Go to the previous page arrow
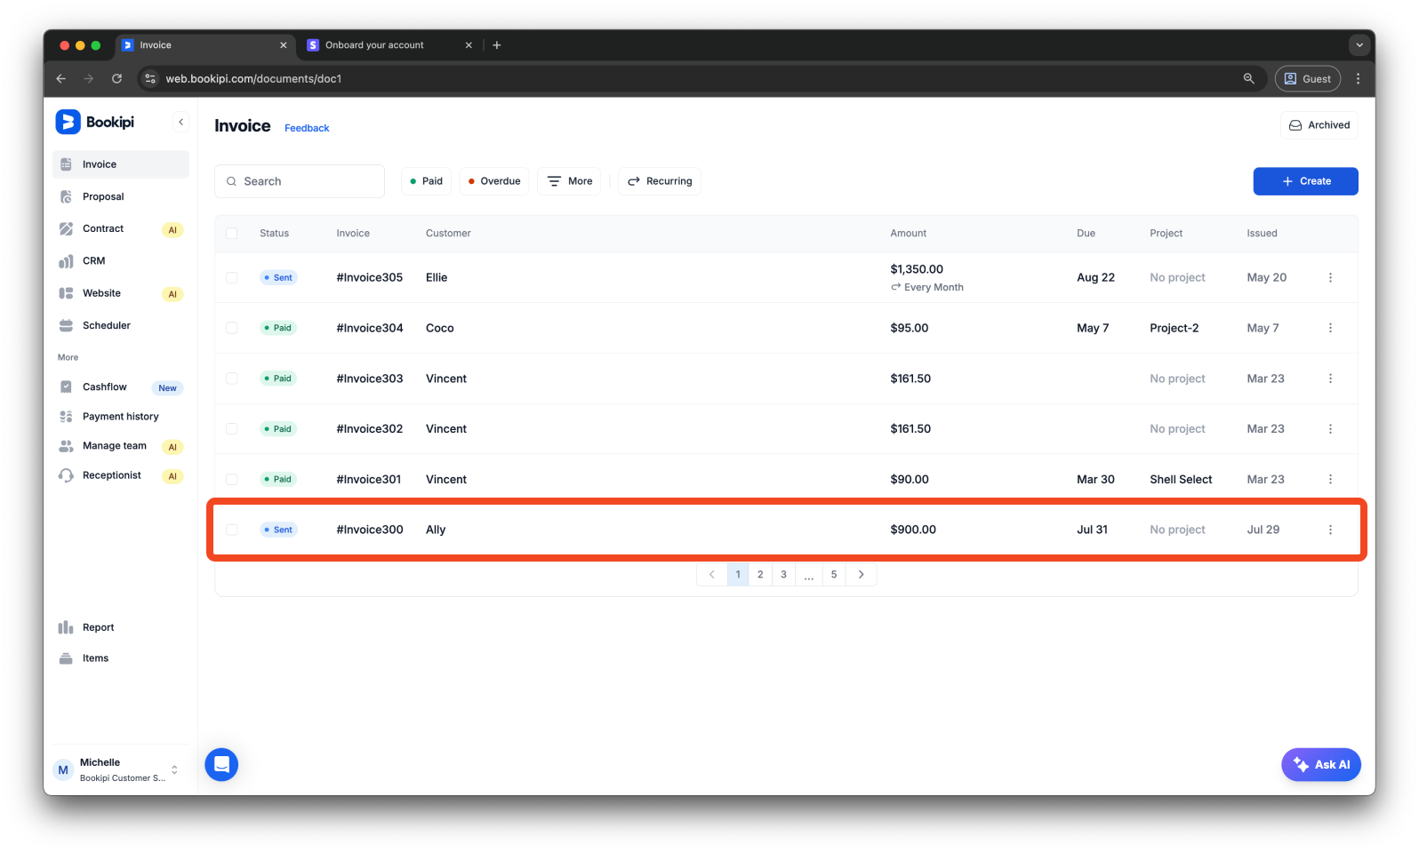This screenshot has height=853, width=1419. (711, 575)
